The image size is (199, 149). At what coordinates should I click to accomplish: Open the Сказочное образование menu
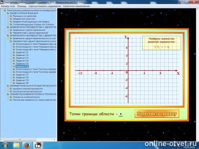coord(76,6)
